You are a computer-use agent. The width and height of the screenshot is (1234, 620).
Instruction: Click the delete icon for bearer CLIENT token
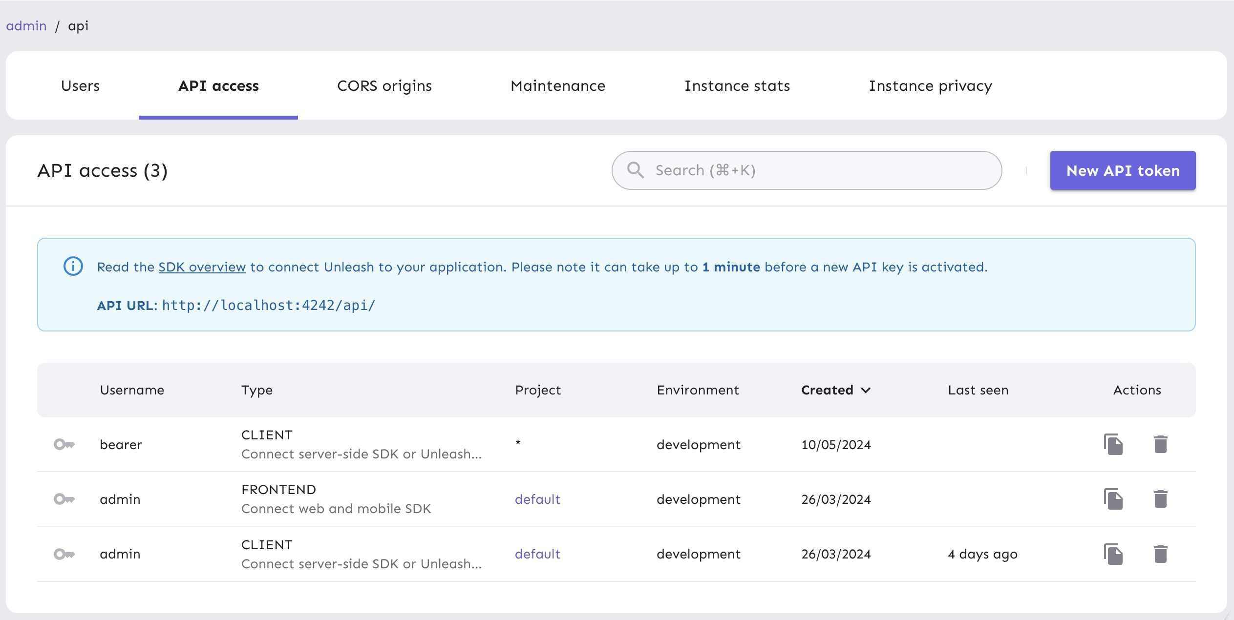pyautogui.click(x=1160, y=444)
